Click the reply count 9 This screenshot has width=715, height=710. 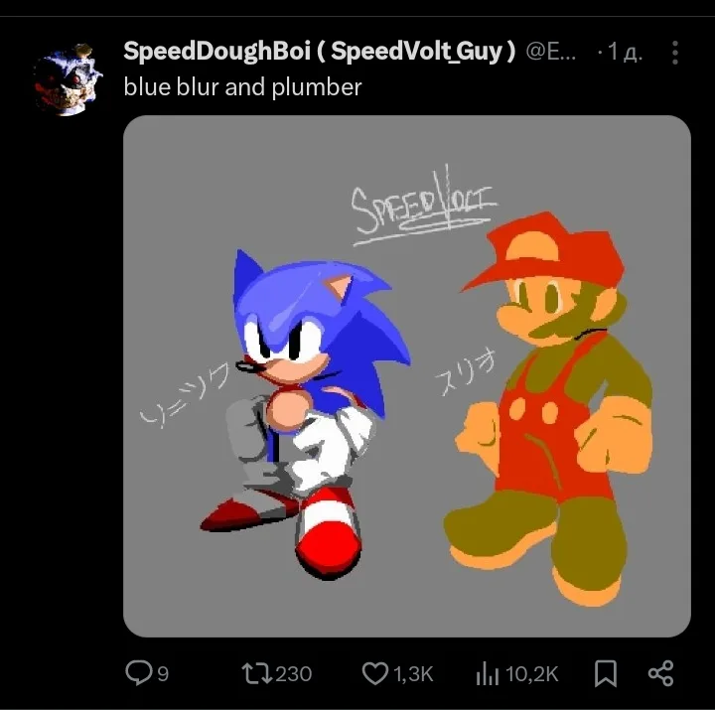[163, 675]
